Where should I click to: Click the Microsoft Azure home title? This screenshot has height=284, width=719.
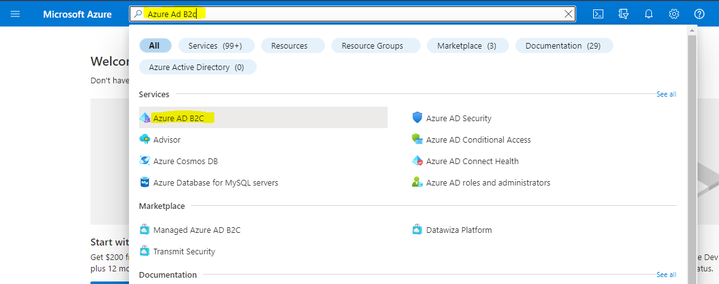click(x=78, y=14)
